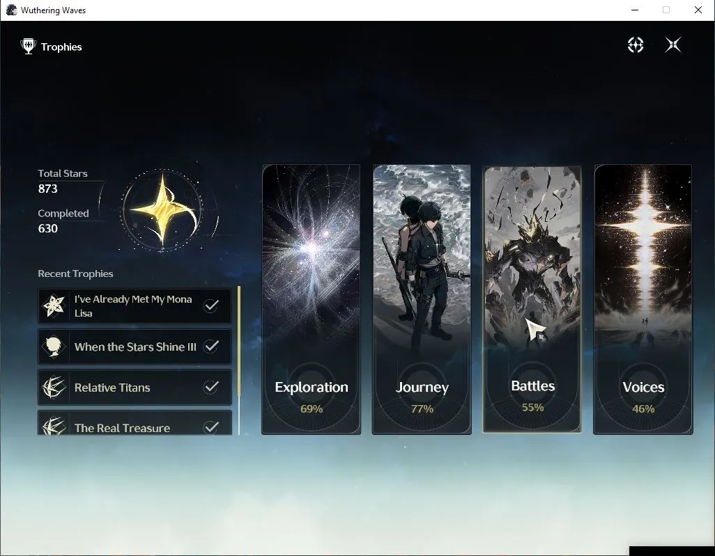Select the Exploration label
Screen dimensions: 715x556
[x=312, y=387]
